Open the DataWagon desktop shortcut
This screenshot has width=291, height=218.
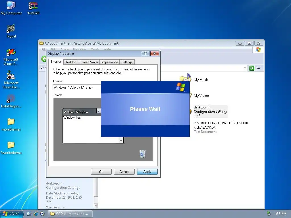11,101
